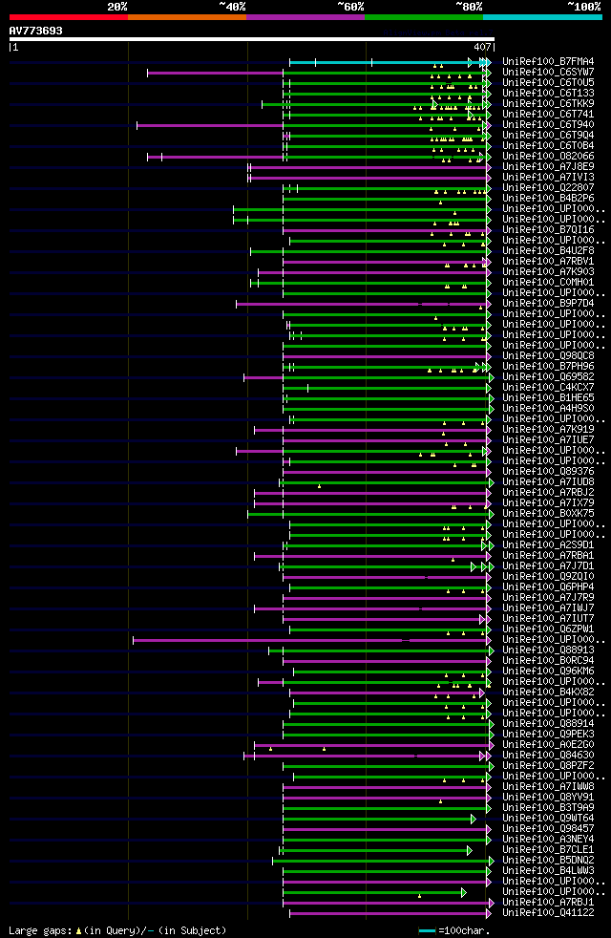Screen dimensions: 611x938
Task: Choose the UniRef100_Q8PZF2 hit name
Action: click(x=548, y=766)
